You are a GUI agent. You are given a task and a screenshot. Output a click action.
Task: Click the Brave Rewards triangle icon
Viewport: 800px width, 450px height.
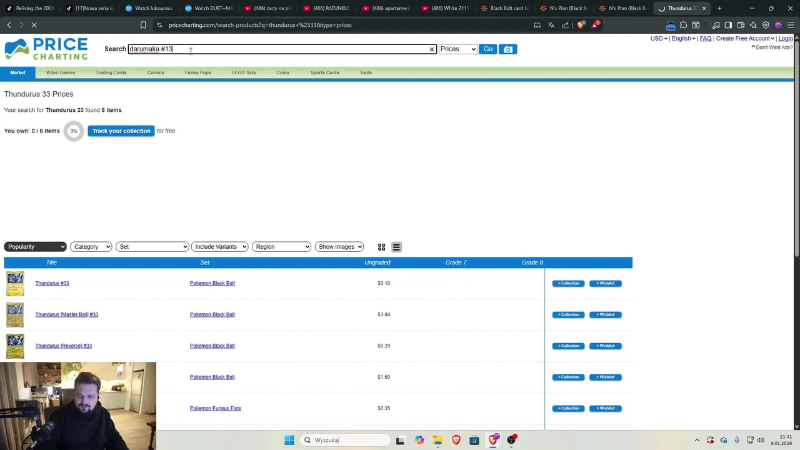[594, 25]
